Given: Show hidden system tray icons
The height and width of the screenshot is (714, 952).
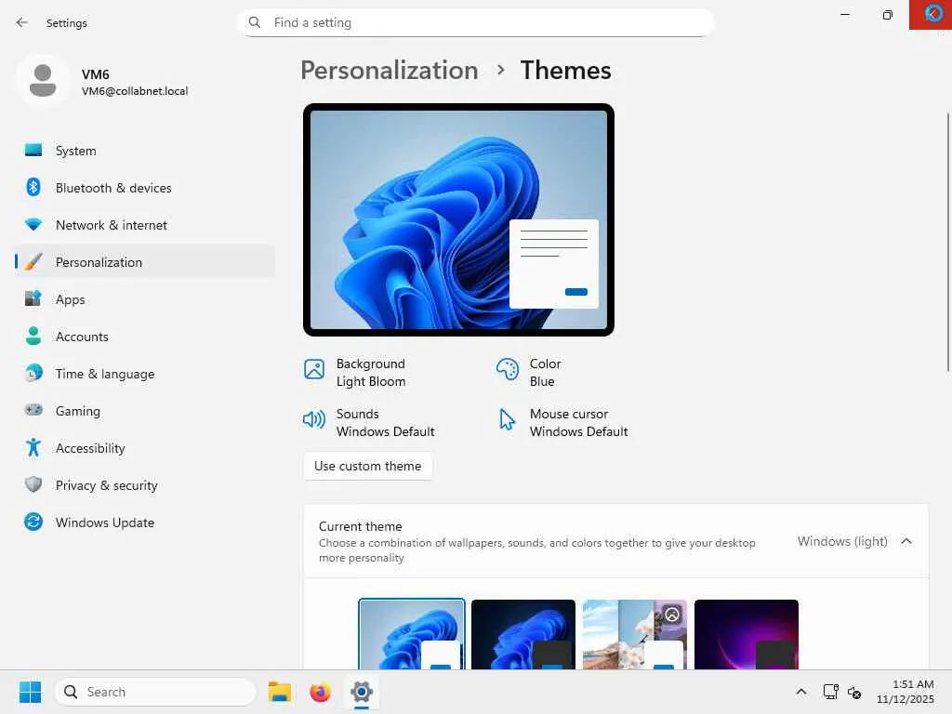Looking at the screenshot, I should [801, 692].
